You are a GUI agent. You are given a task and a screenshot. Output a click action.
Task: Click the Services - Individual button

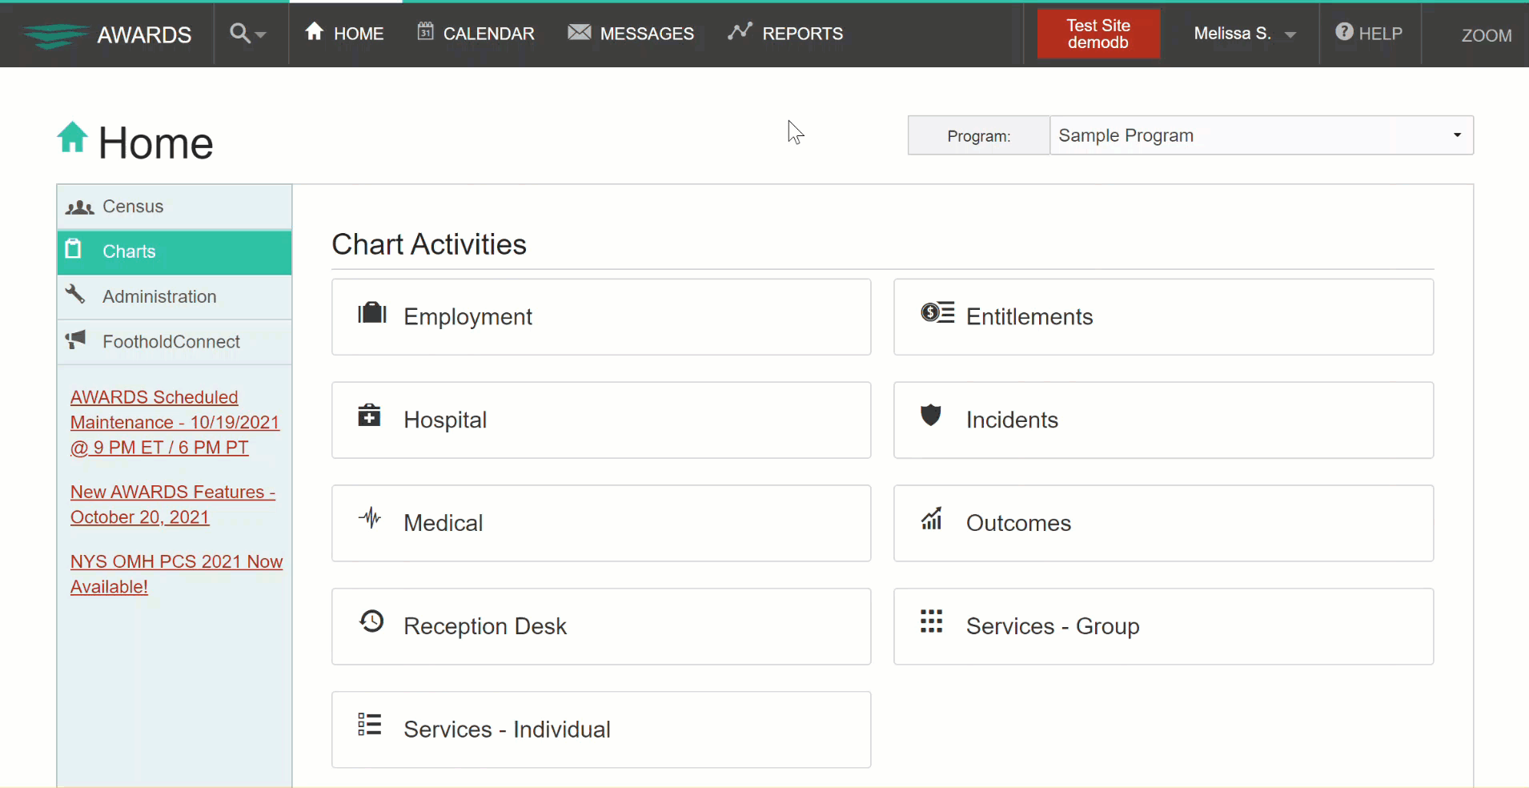[x=601, y=730]
